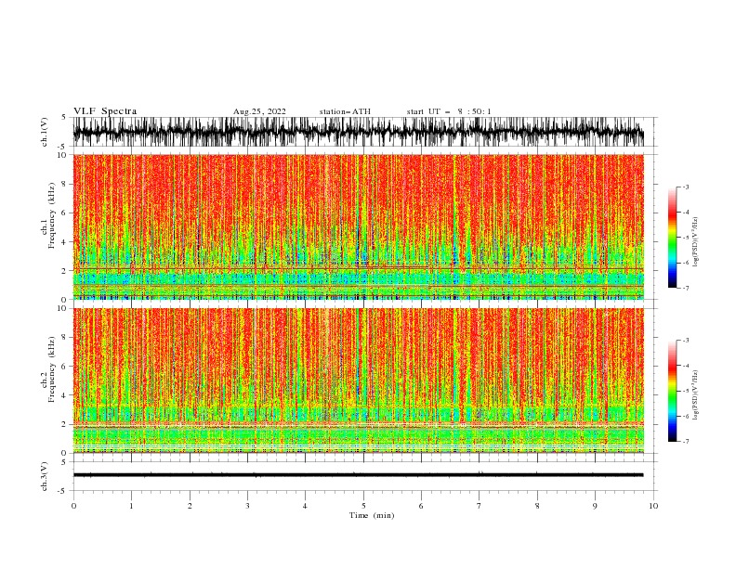Select the "ch.2 Frequency (kHz)" axis label
Image resolution: width=736 pixels, height=568 pixels.
click(48, 381)
